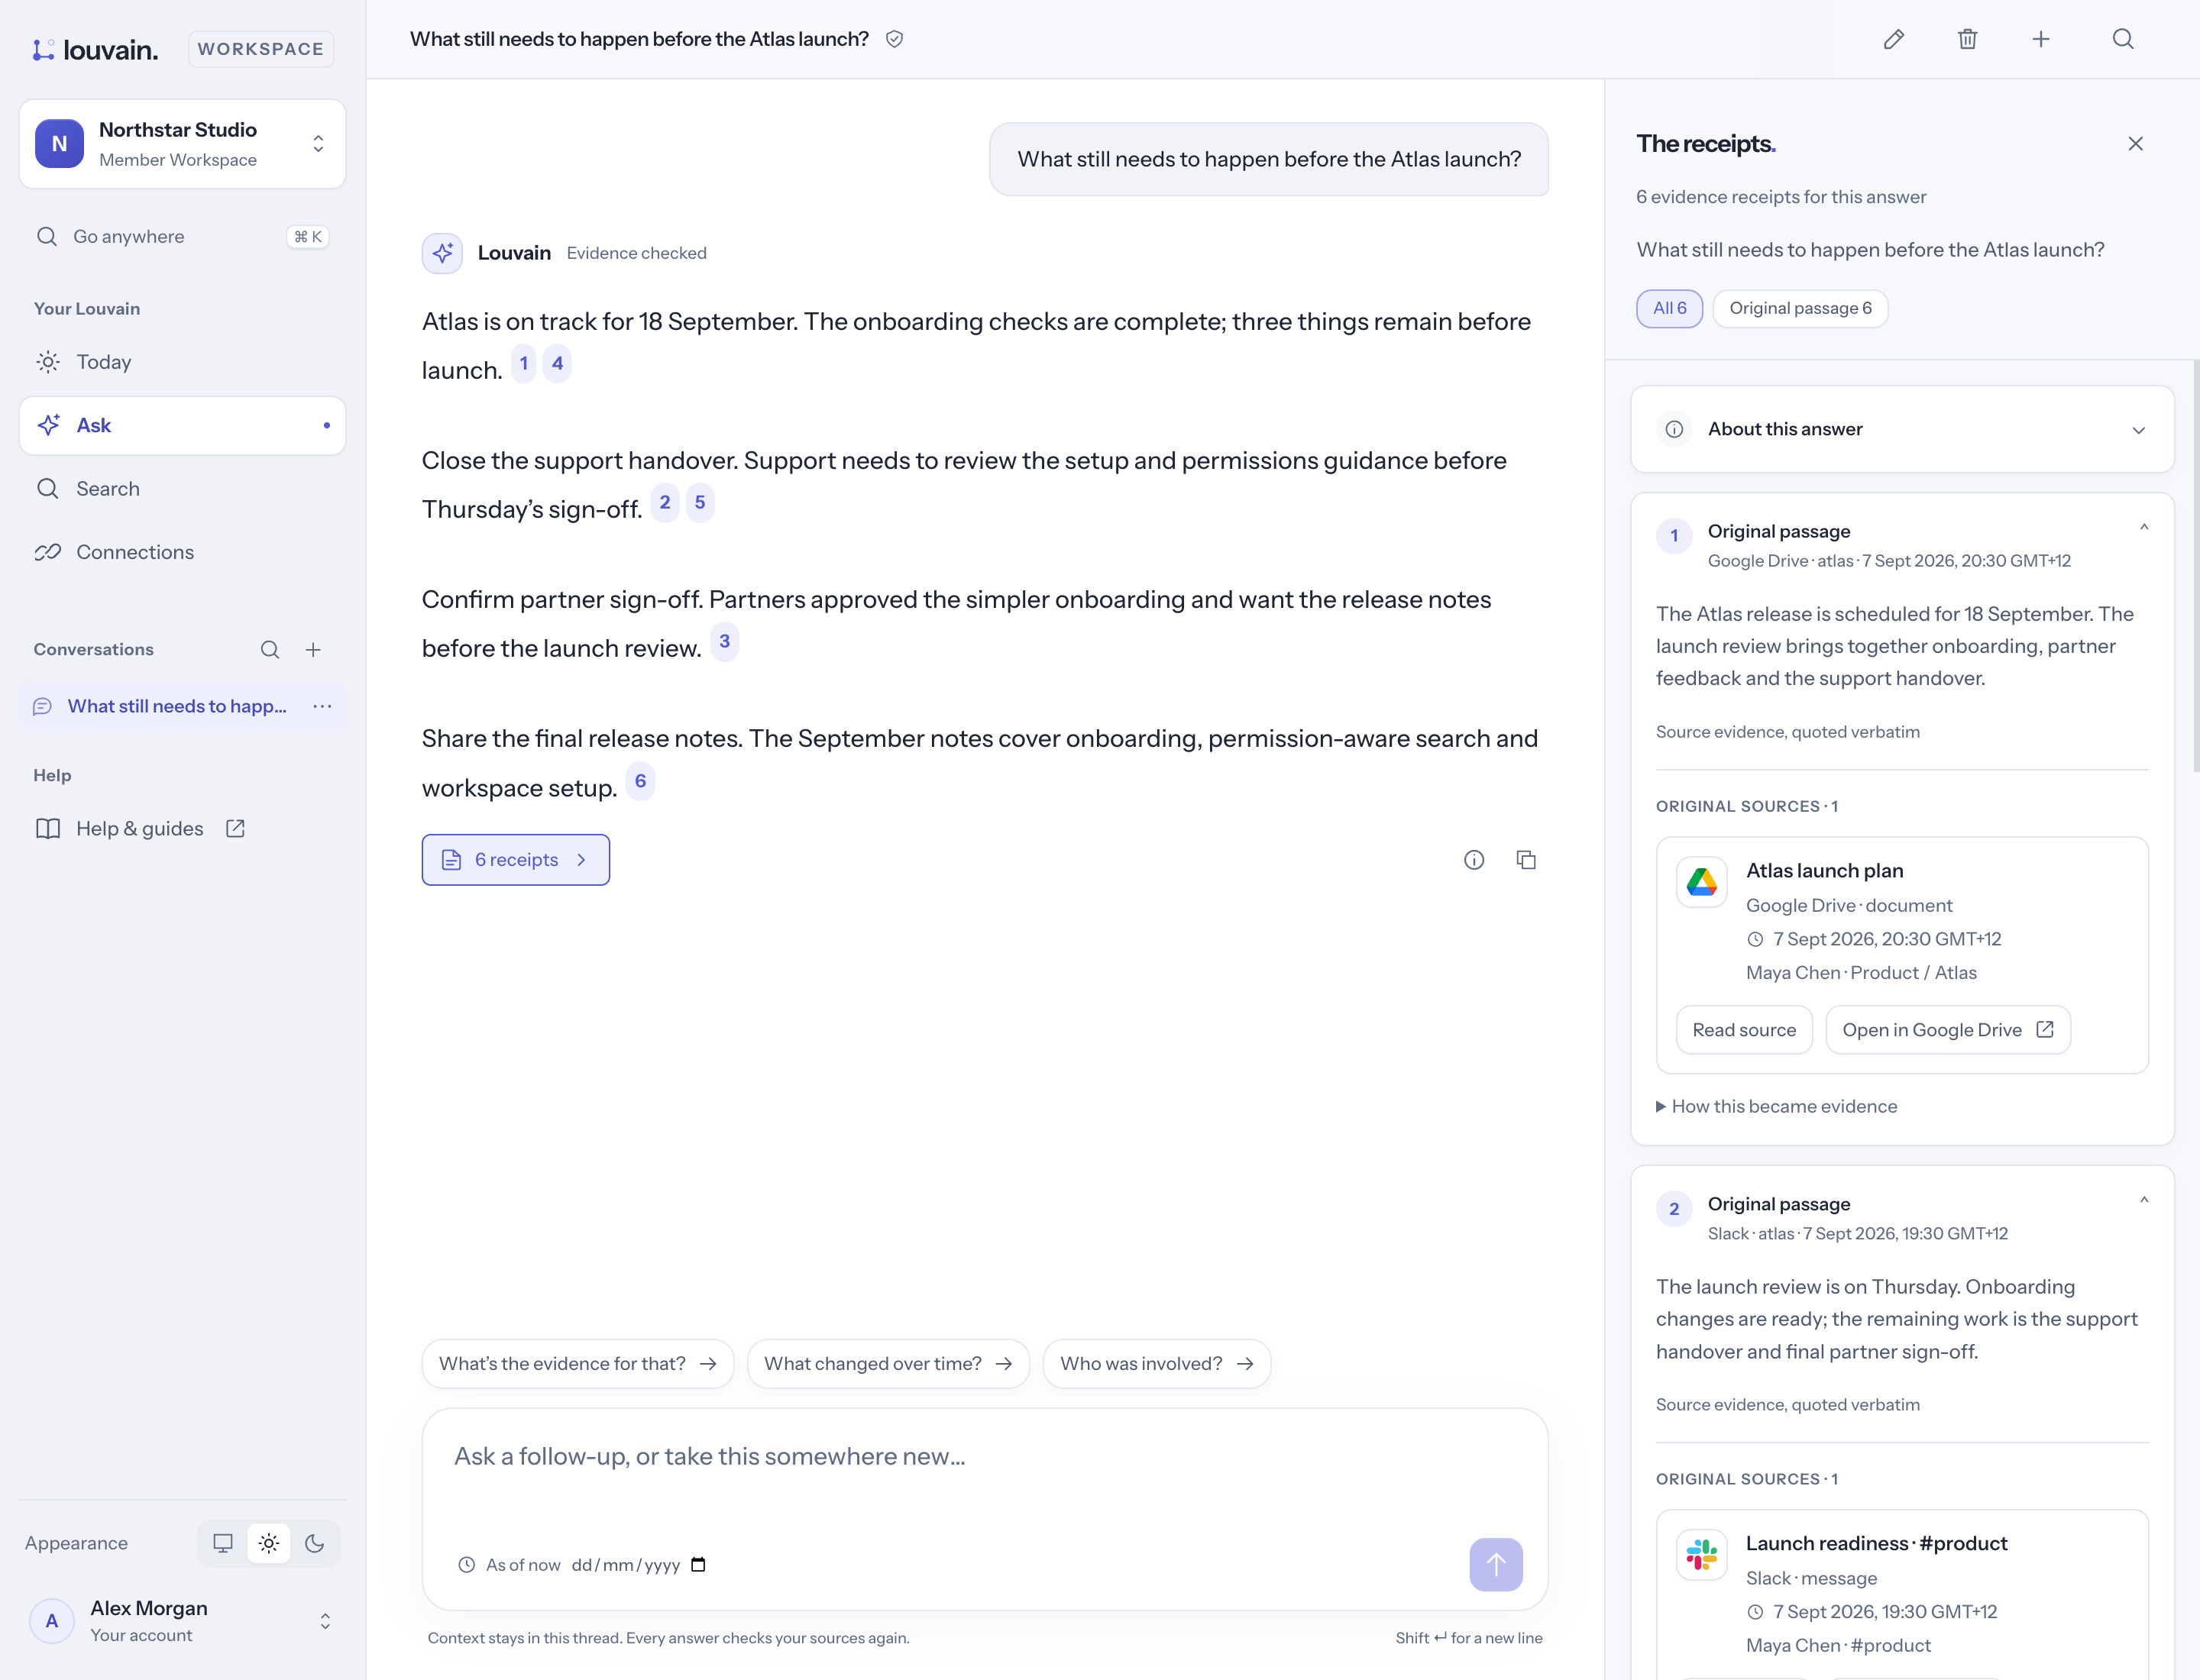The image size is (2200, 1680).
Task: Click citation badge 6 in the answer
Action: coord(640,781)
